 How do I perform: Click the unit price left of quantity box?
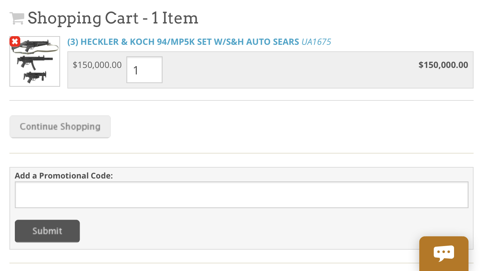pos(97,65)
